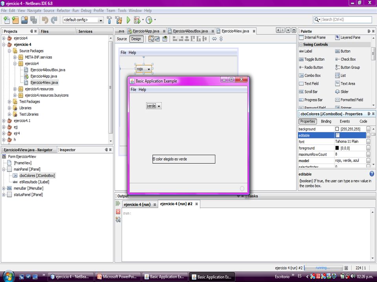Expand the ejercicio4.1 project node
The image size is (377, 282).
tap(4, 121)
